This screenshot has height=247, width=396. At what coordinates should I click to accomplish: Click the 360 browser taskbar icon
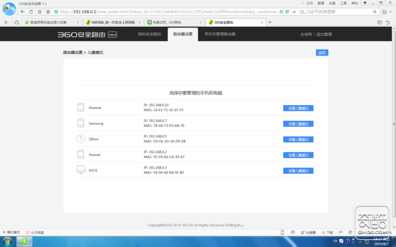click(x=24, y=242)
